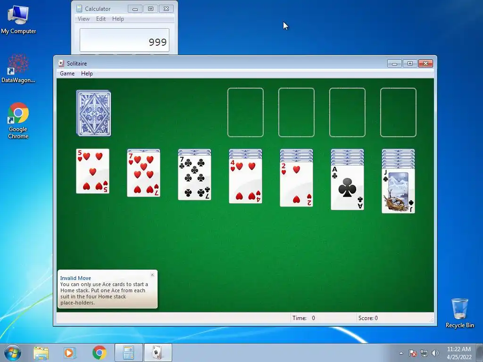The image size is (483, 362).
Task: Open the Game menu in Solitaire
Action: click(x=67, y=74)
